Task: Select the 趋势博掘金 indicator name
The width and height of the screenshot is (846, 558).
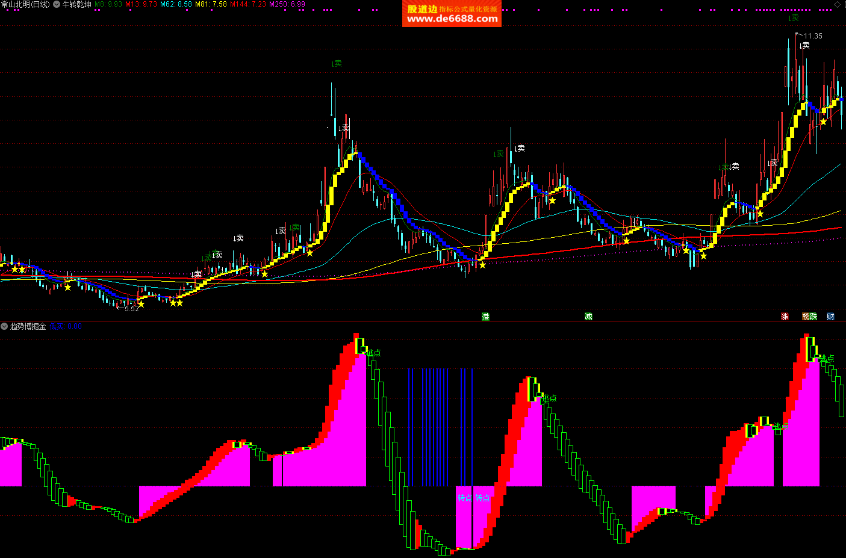Action: click(x=28, y=326)
